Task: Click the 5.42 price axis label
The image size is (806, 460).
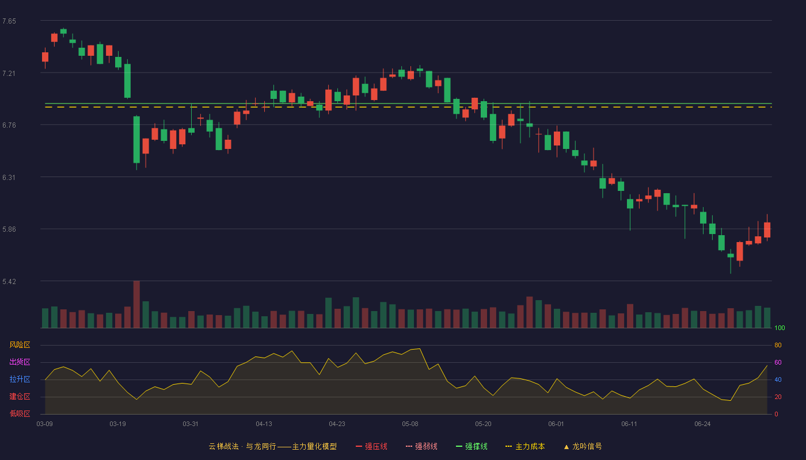Action: pyautogui.click(x=9, y=282)
